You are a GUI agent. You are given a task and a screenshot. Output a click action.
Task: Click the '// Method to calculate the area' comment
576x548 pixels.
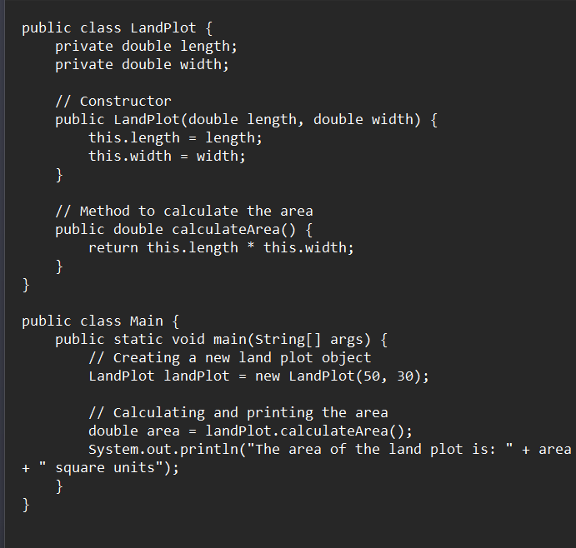[x=184, y=212]
